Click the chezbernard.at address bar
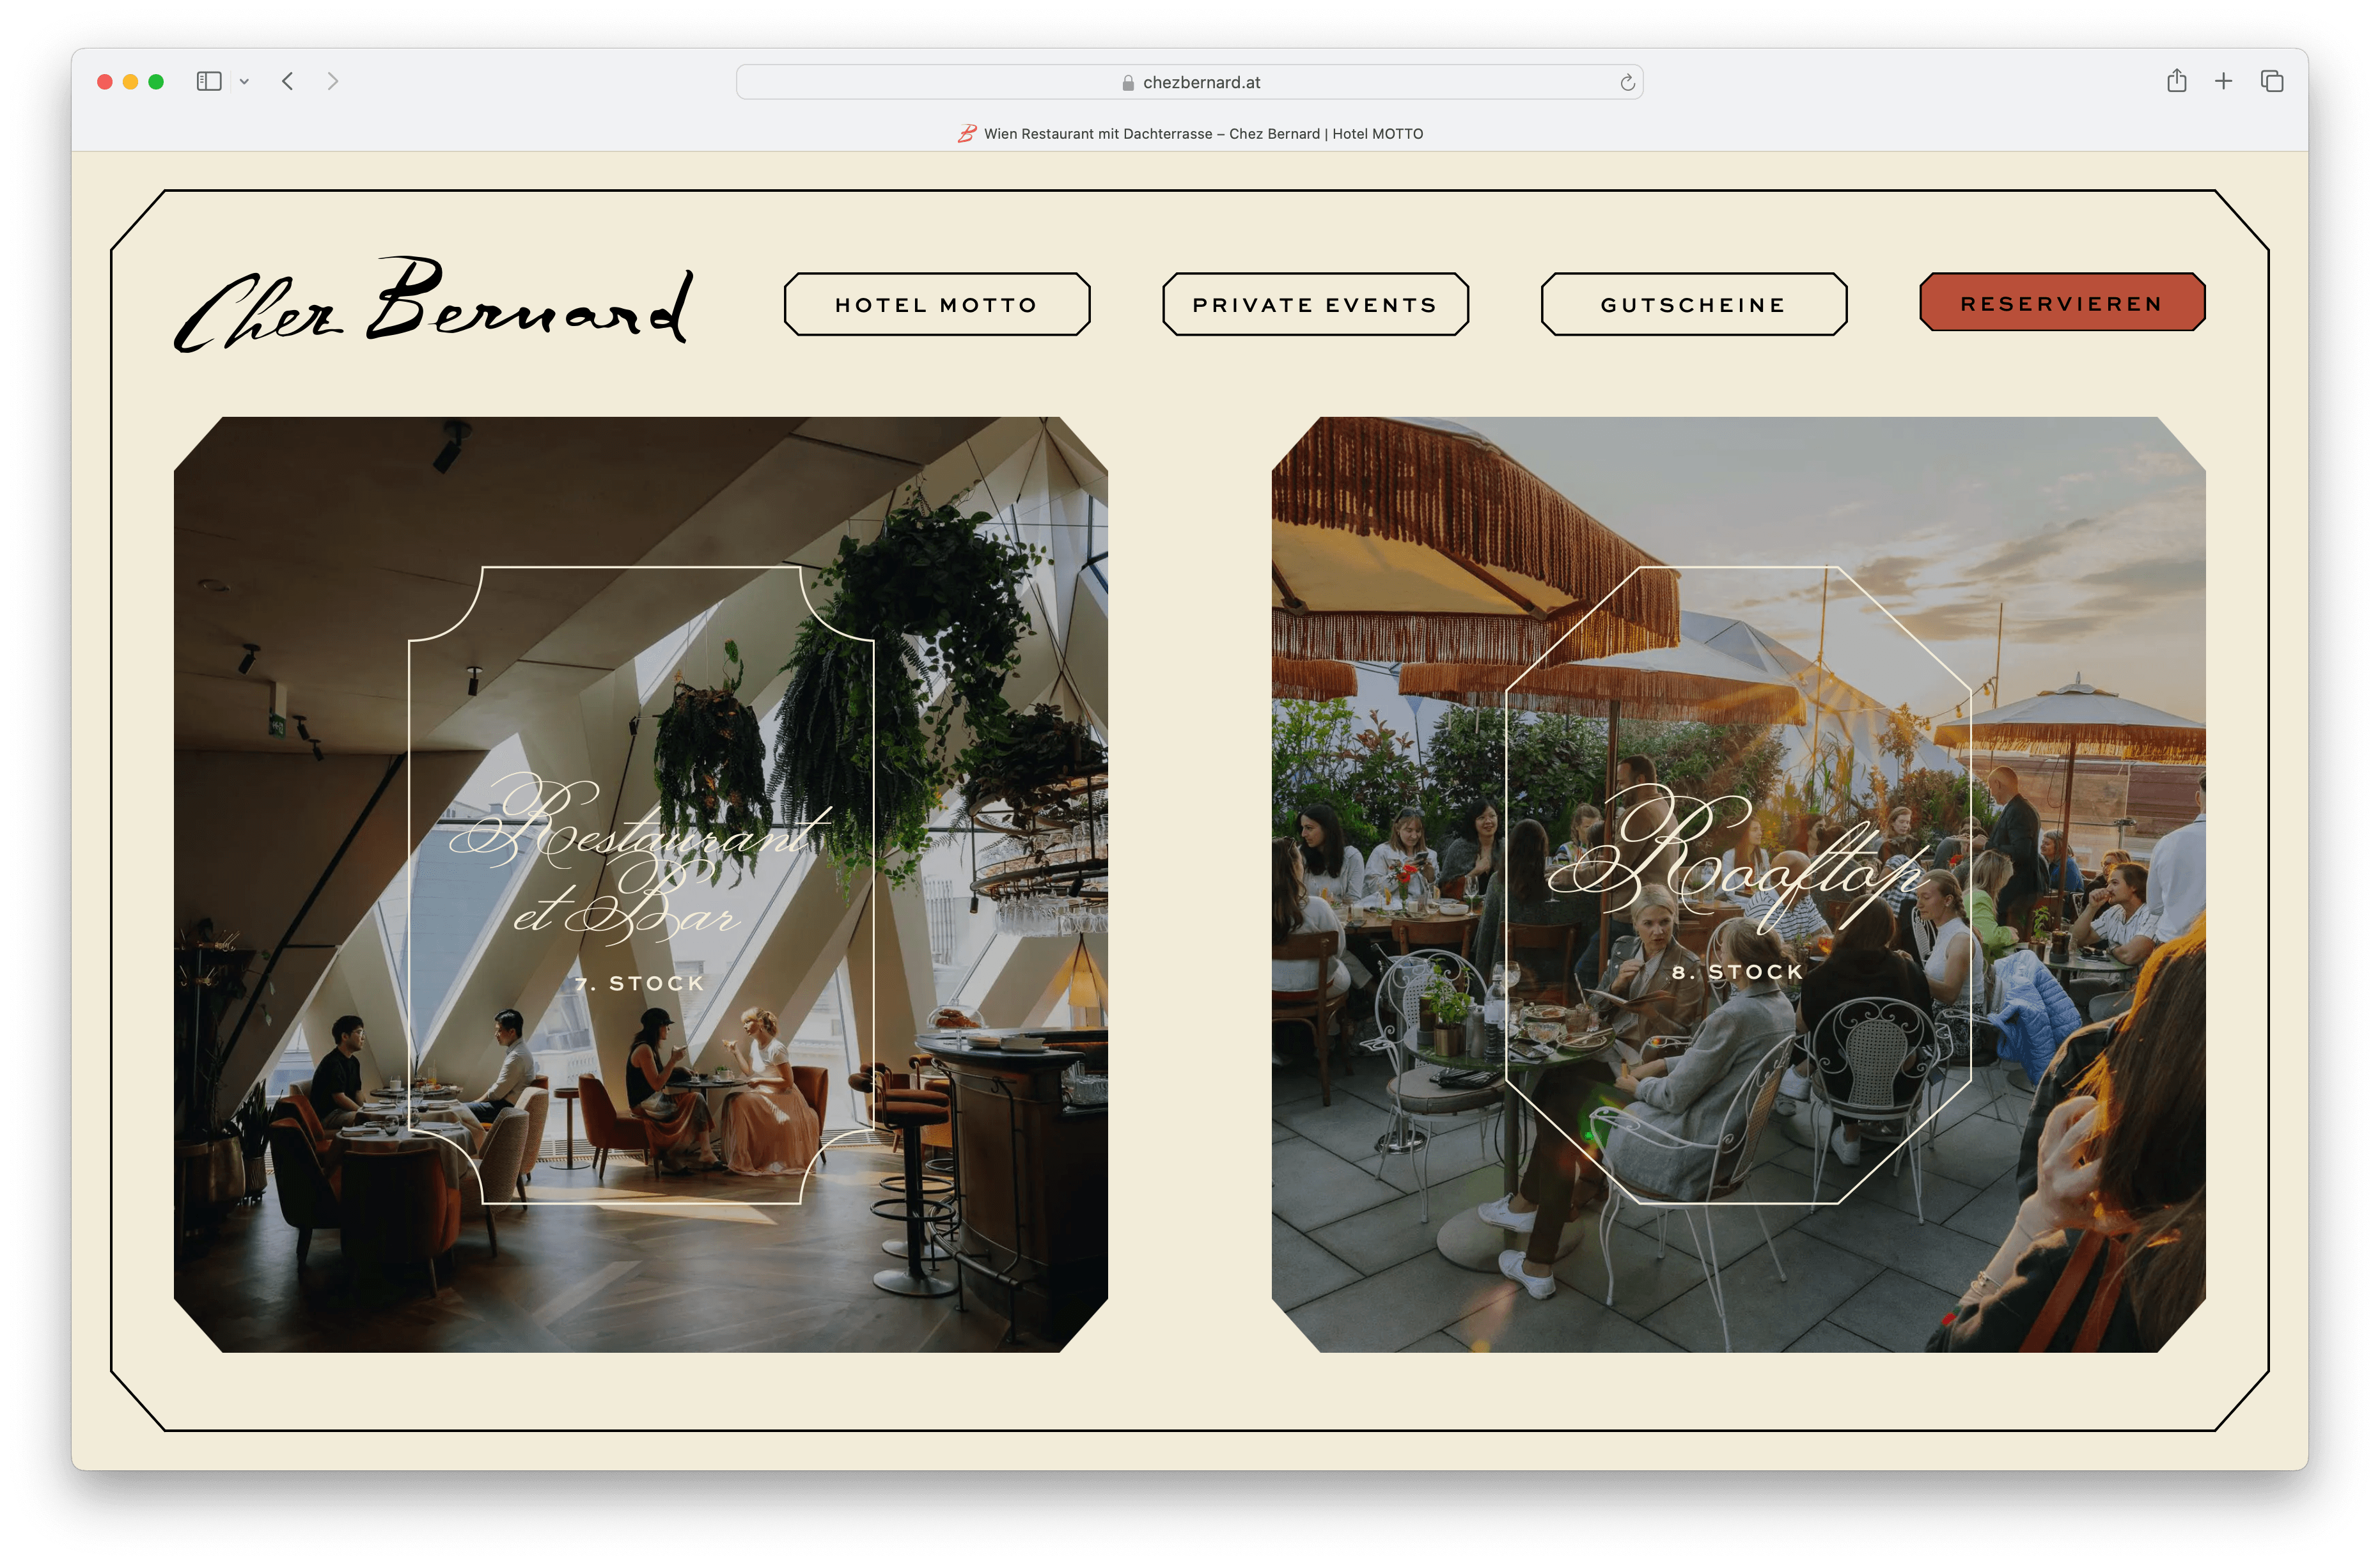 coord(1189,82)
